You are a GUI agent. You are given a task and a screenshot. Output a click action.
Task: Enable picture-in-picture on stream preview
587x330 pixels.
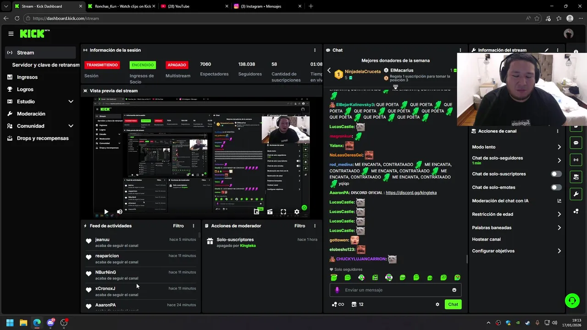pyautogui.click(x=256, y=212)
